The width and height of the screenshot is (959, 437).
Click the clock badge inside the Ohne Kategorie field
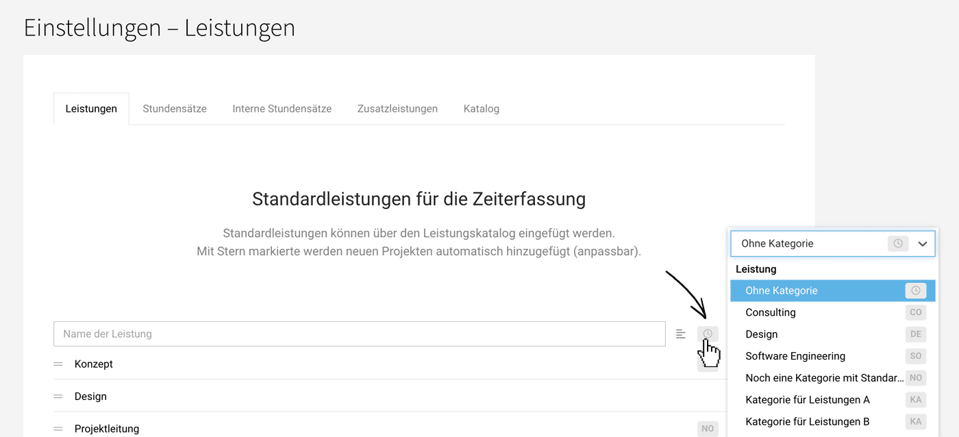(x=897, y=243)
